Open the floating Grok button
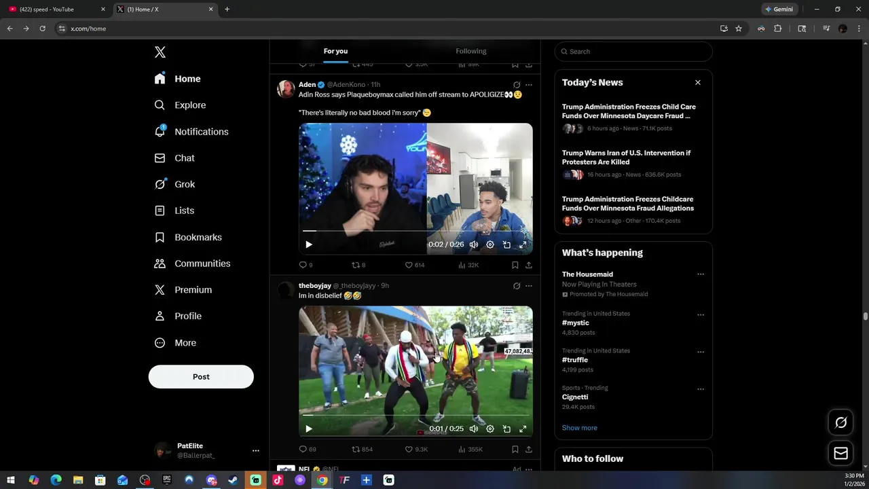Screen dimensions: 869x489 click(841, 422)
